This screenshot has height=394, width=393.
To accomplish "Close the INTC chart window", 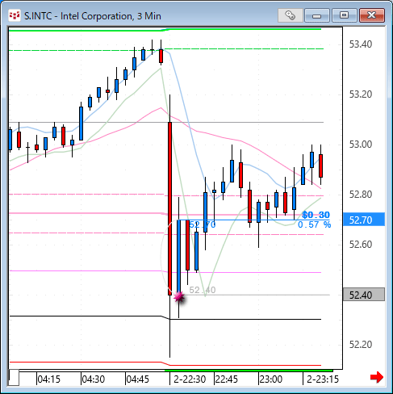I will [x=372, y=15].
